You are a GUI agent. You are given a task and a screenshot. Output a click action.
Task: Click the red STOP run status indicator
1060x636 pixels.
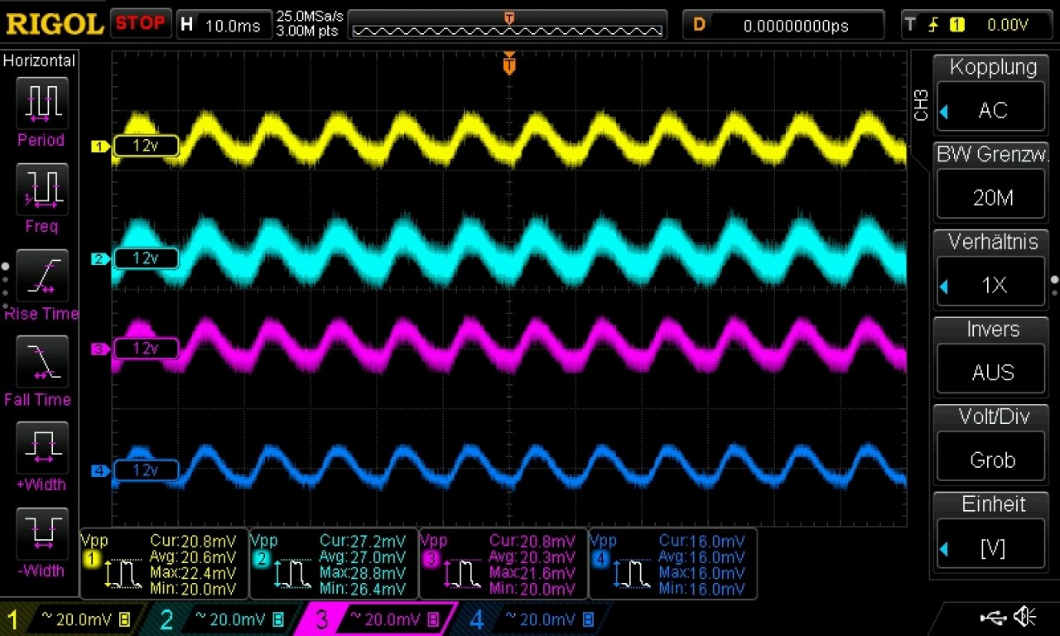click(x=141, y=23)
